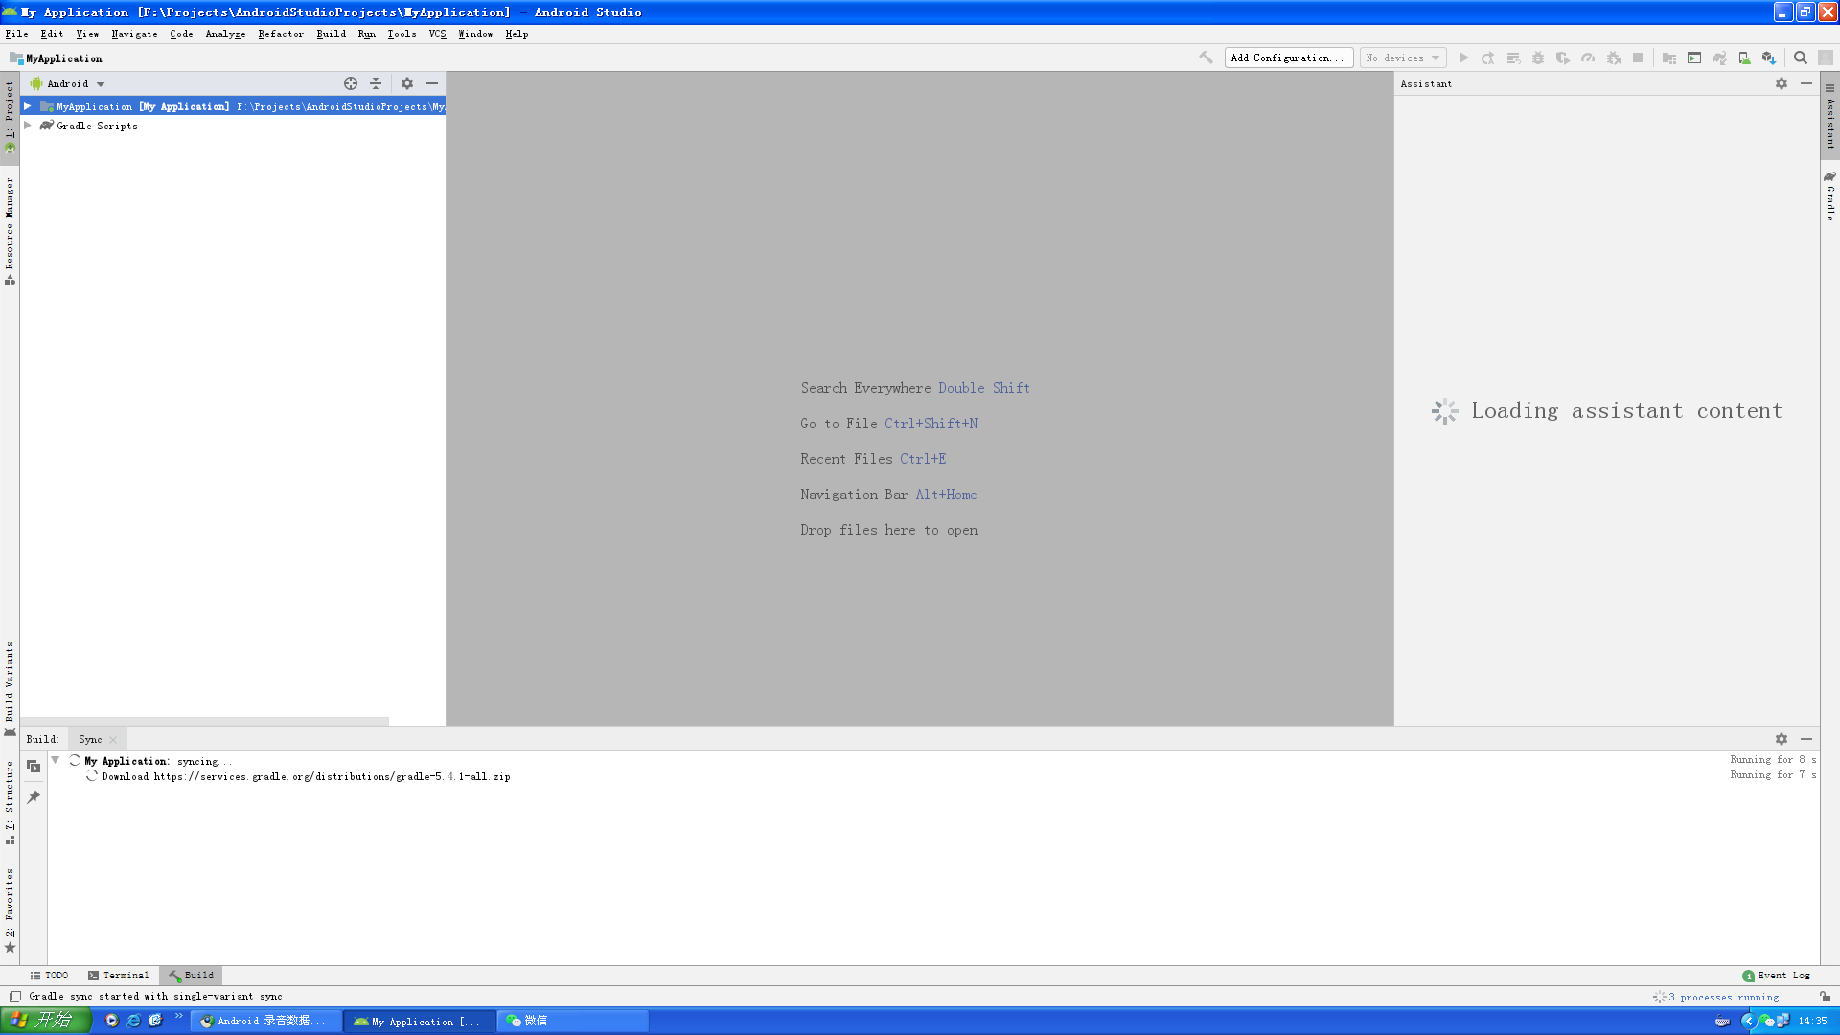Click the Internet Explorer quick launch icon
Image resolution: width=1840 pixels, height=1035 pixels.
click(133, 1021)
